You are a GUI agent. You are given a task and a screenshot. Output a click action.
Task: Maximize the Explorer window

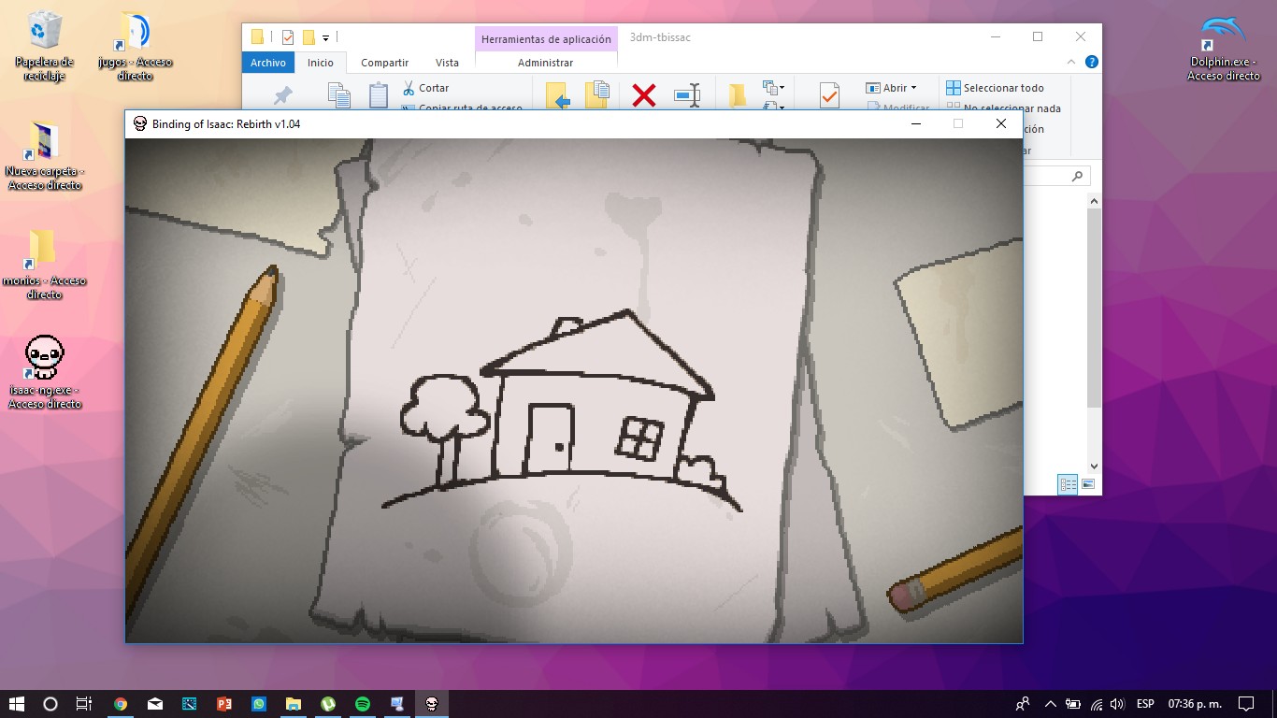coord(1038,37)
